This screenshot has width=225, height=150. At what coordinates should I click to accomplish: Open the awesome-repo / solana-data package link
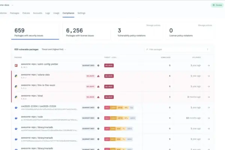[35, 75]
